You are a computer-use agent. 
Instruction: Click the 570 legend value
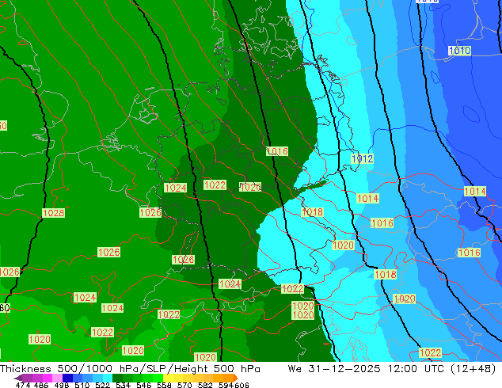pos(183,385)
